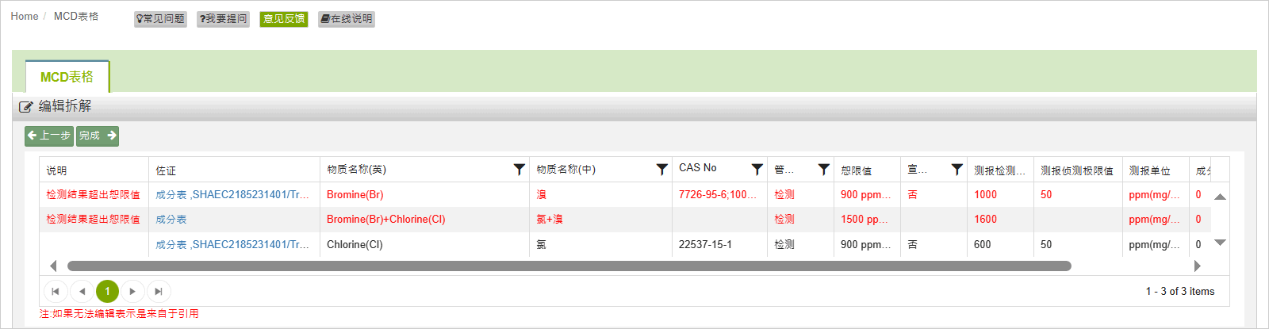Click the 上一步 back button

[x=49, y=136]
